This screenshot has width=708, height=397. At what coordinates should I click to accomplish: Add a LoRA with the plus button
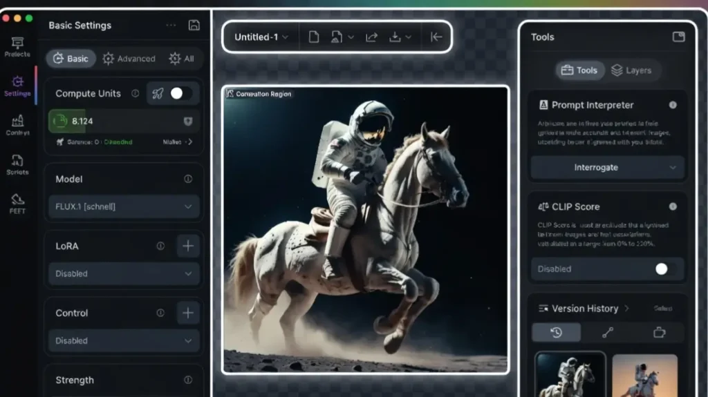click(x=187, y=246)
